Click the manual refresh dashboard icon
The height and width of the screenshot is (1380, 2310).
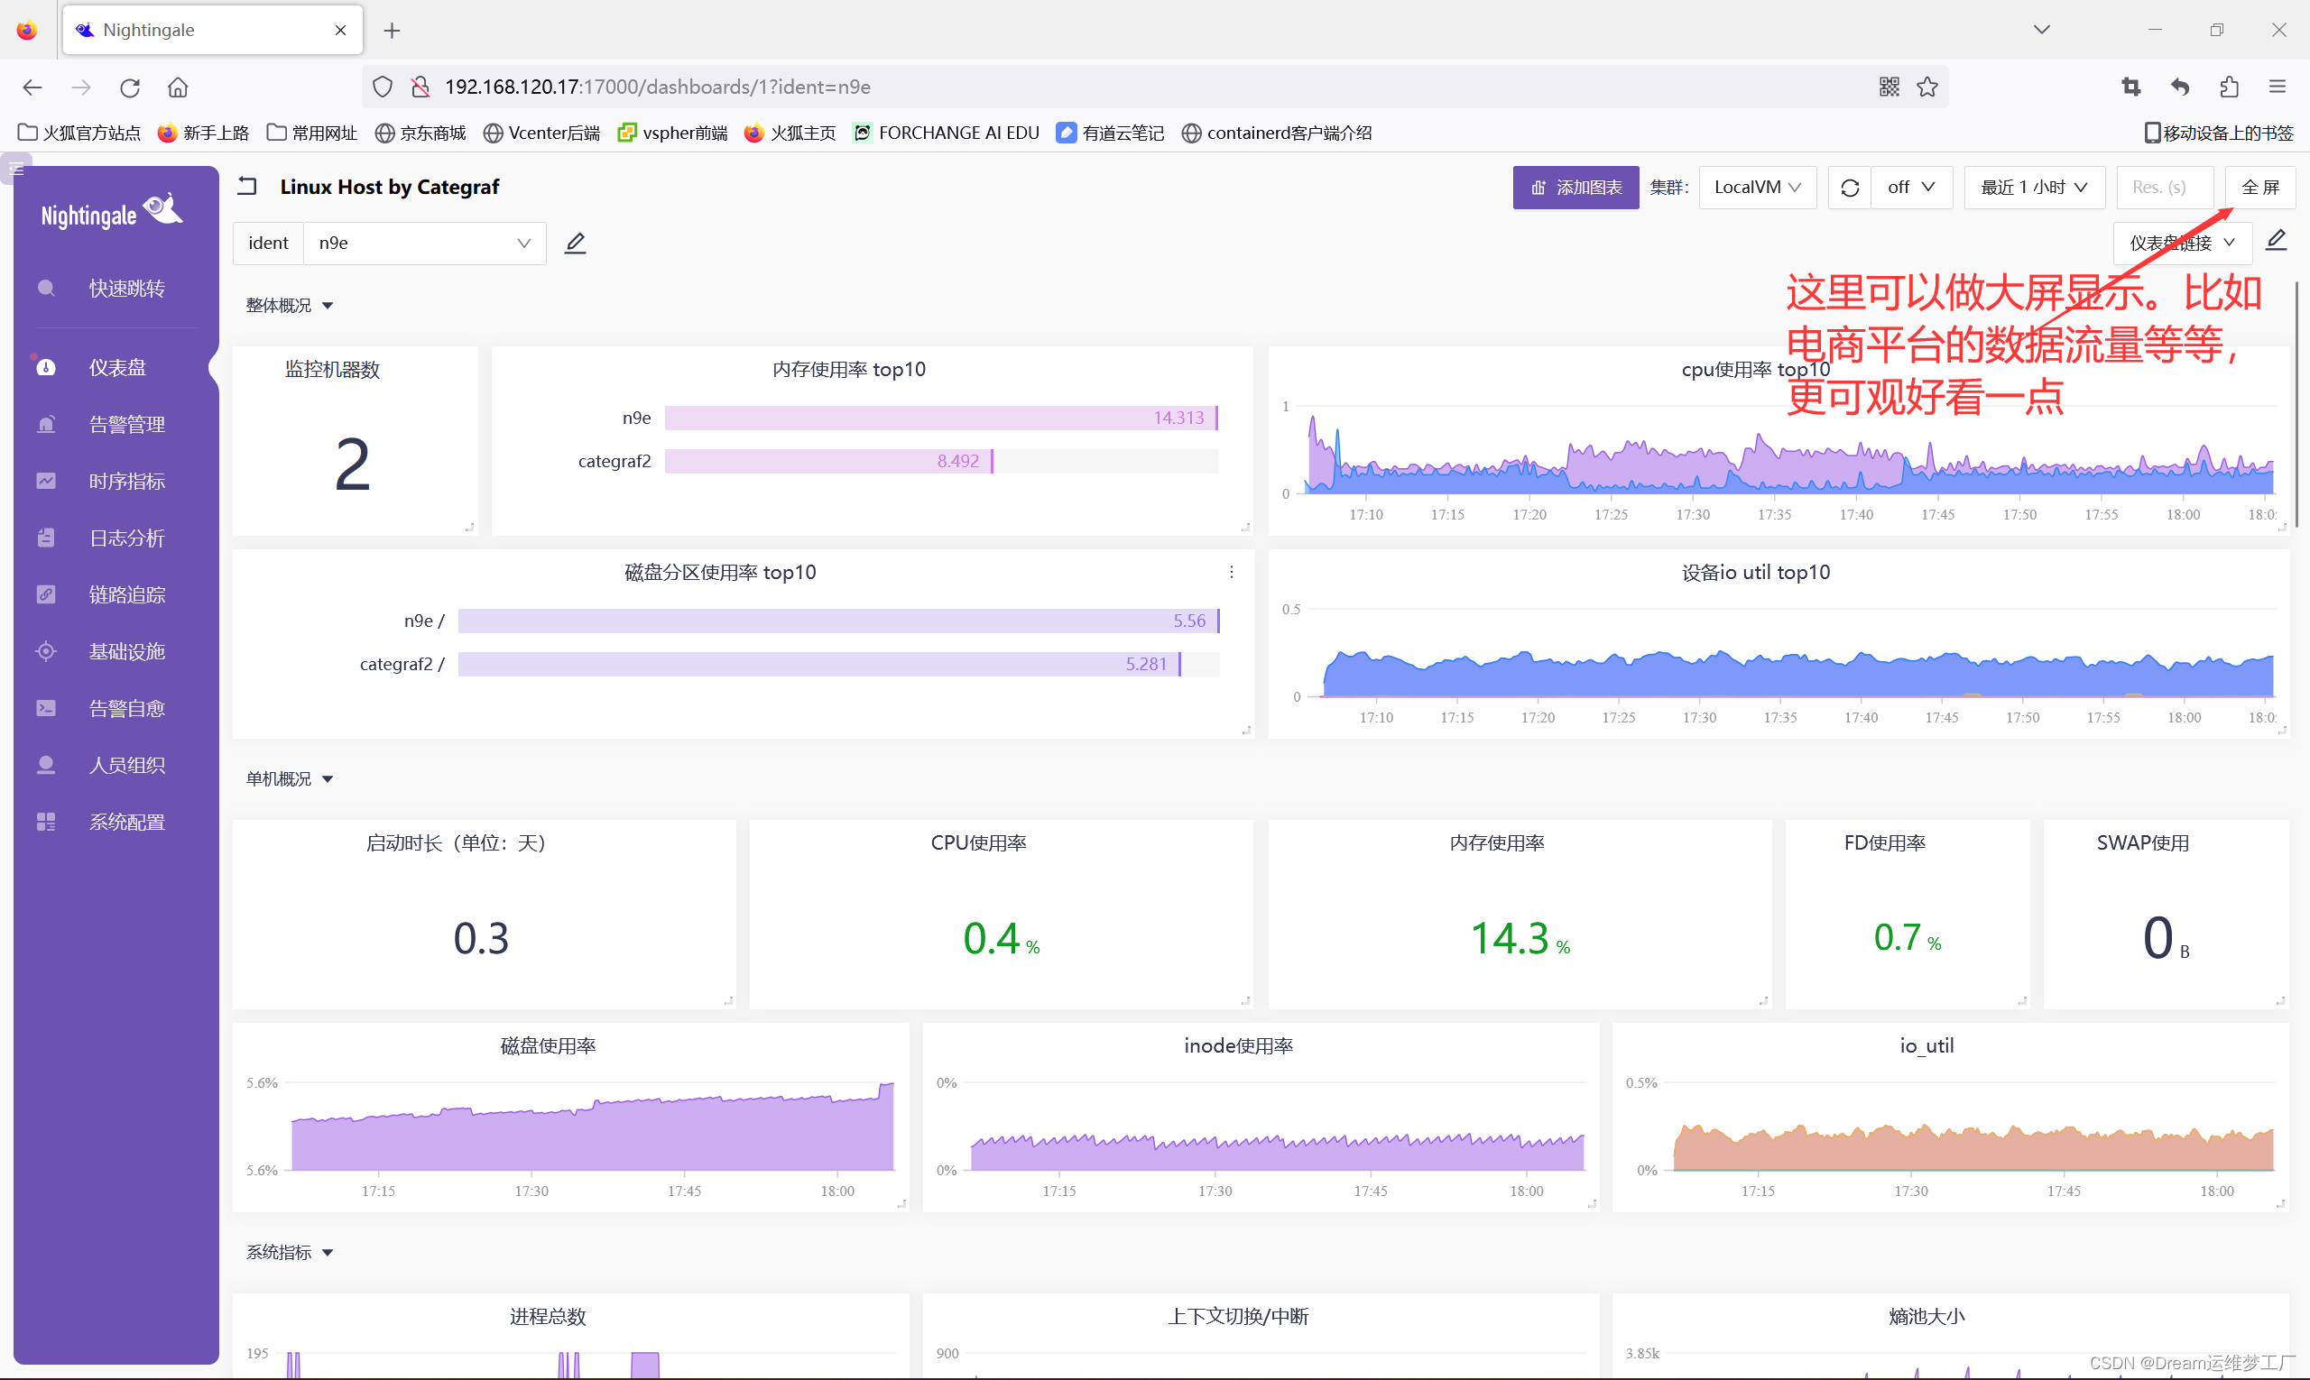point(1850,188)
